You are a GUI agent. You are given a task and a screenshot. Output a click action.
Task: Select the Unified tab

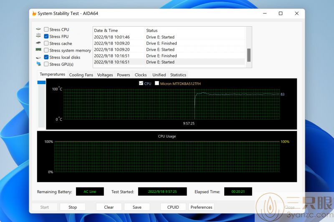pos(159,75)
